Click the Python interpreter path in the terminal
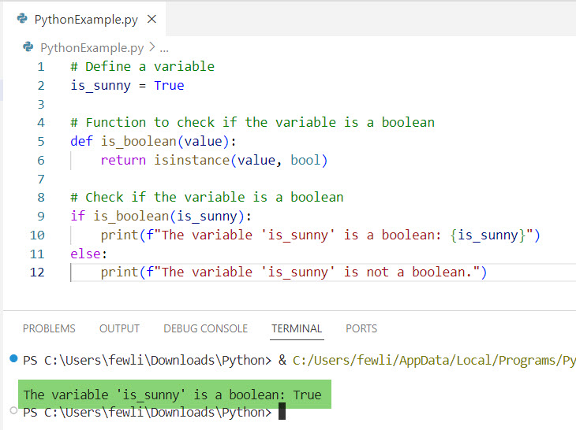 (x=434, y=361)
